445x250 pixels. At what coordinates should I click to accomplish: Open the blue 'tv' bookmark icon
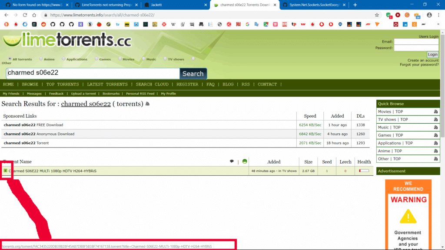pyautogui.click(x=117, y=24)
